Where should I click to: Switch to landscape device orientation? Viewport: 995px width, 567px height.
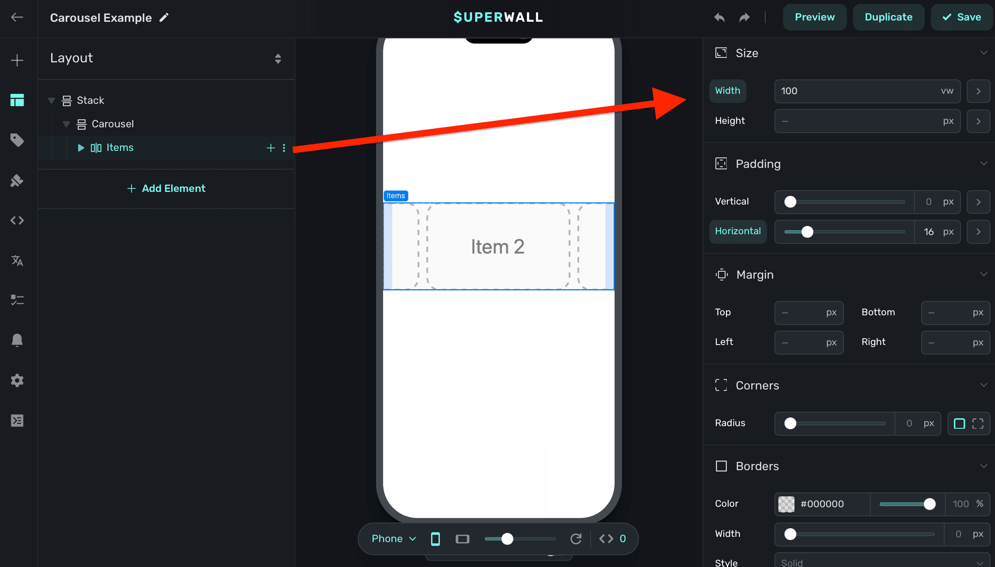point(462,539)
